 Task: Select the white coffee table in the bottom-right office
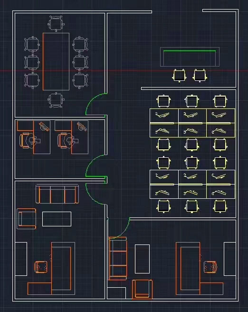tap(142, 259)
